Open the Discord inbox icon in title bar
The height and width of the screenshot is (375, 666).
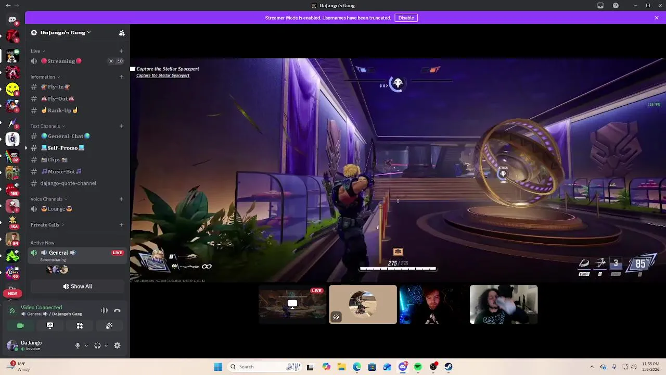(x=600, y=6)
